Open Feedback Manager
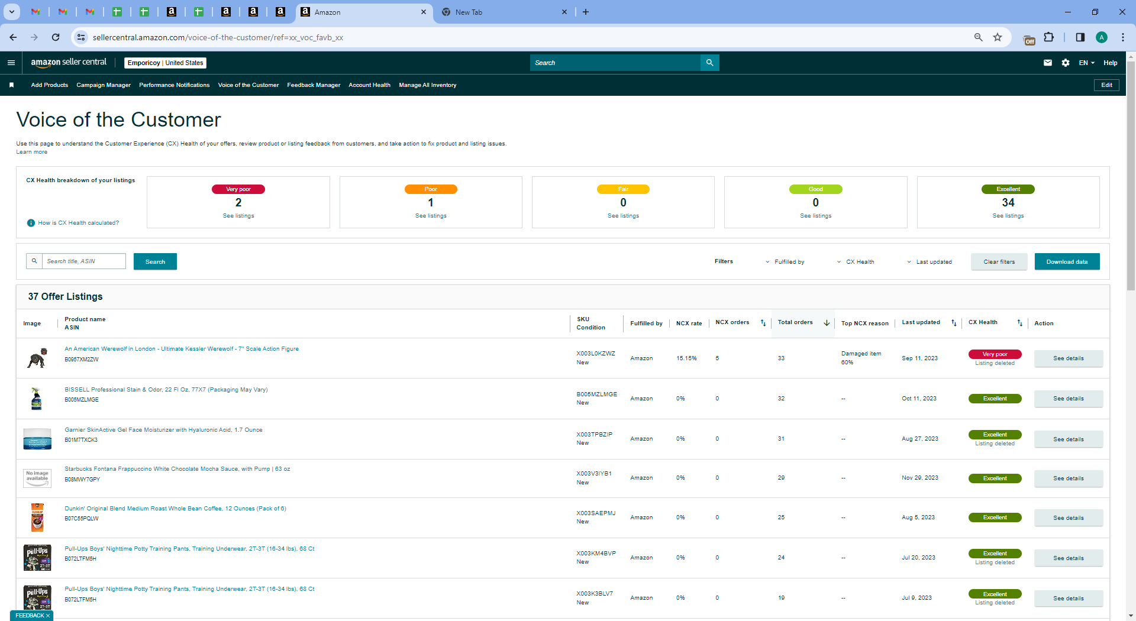 pos(314,85)
